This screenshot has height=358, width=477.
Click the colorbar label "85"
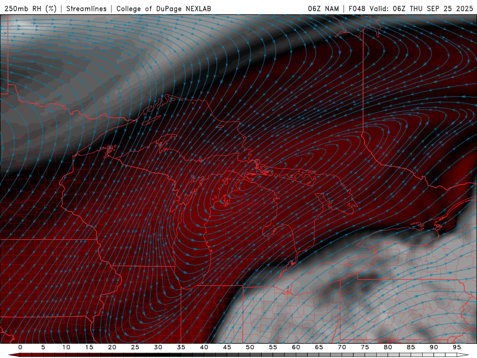point(411,347)
